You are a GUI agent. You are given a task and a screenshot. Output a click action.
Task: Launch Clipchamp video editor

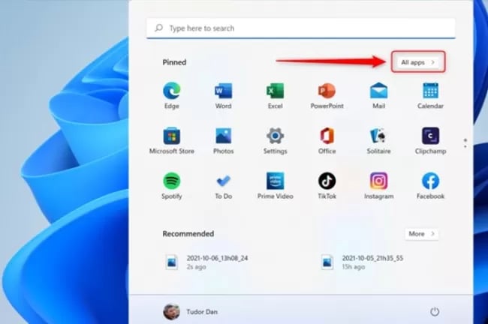pyautogui.click(x=430, y=140)
